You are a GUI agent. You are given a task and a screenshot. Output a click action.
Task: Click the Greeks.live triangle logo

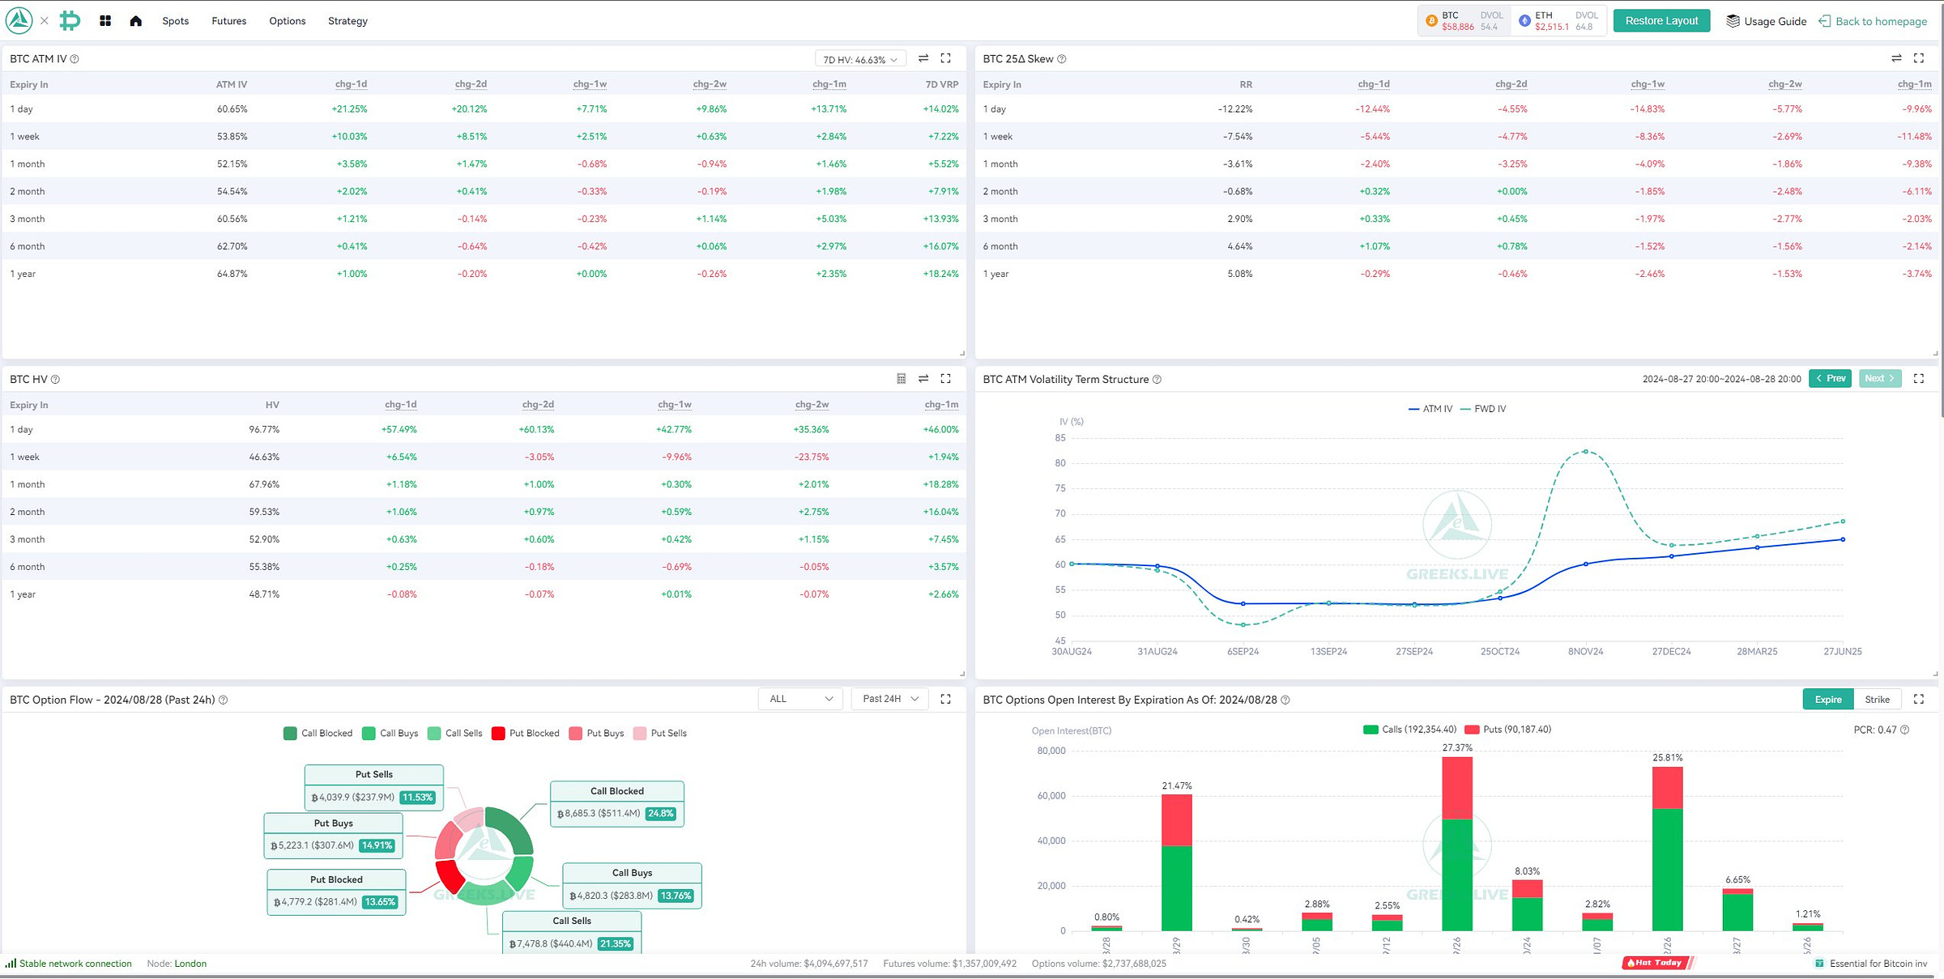click(19, 20)
